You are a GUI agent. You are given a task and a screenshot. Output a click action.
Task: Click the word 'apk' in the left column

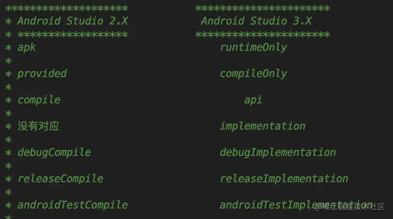click(26, 47)
